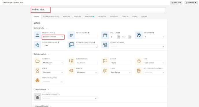Open the Marinated Products dropdown
199x107 pixels.
(70, 98)
